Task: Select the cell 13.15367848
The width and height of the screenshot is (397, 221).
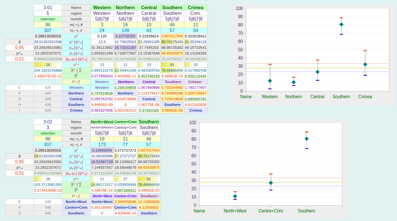Action: tap(149, 53)
